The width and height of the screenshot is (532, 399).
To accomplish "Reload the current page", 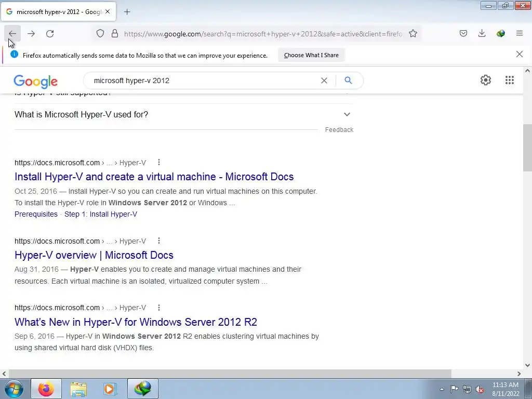I will tap(50, 34).
